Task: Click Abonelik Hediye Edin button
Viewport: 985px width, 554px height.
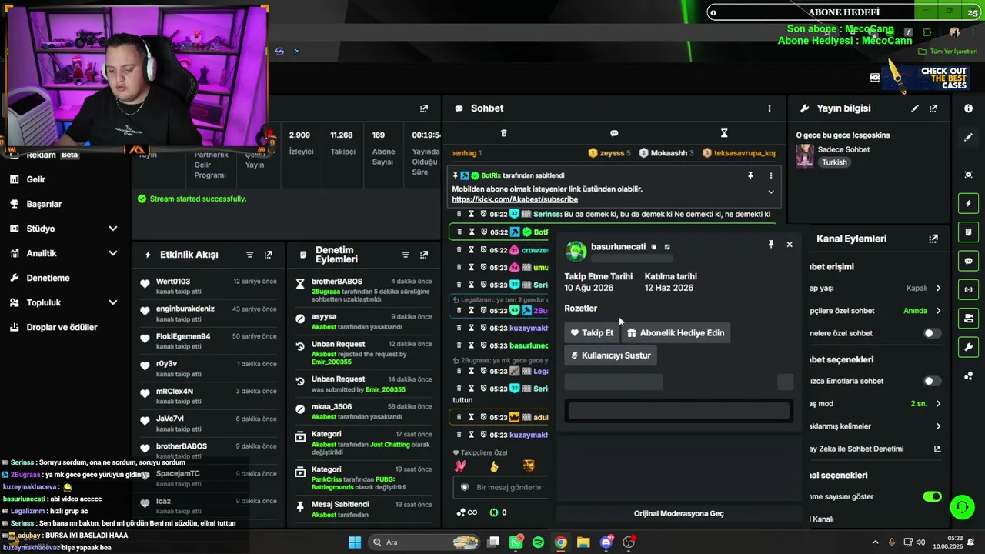Action: coord(676,333)
